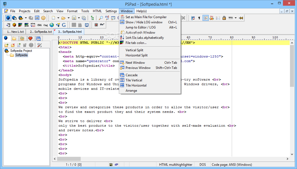297x169 pixels.
Task: Expand the open project dropdown arrow
Action: [x=26, y=18]
